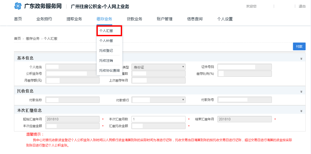Click 首页 in the breadcrumb
This screenshot has width=311, height=154.
17,39
